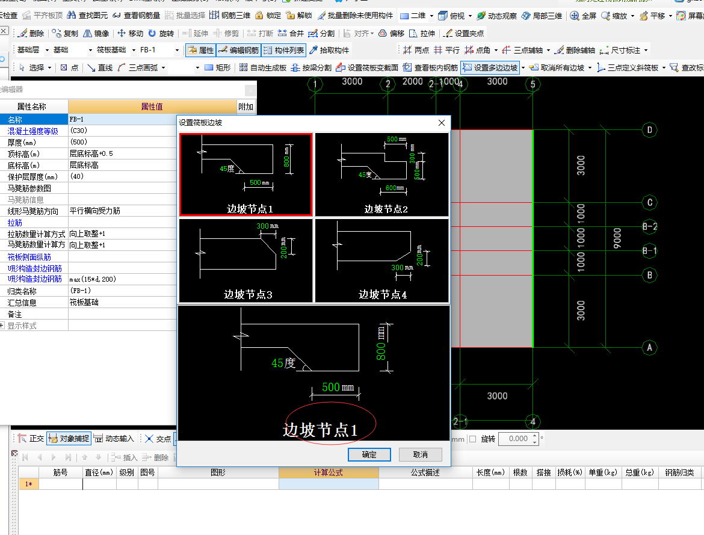Expand the 缩放 zoom dropdown arrow
This screenshot has height=535, width=704.
coord(632,16)
